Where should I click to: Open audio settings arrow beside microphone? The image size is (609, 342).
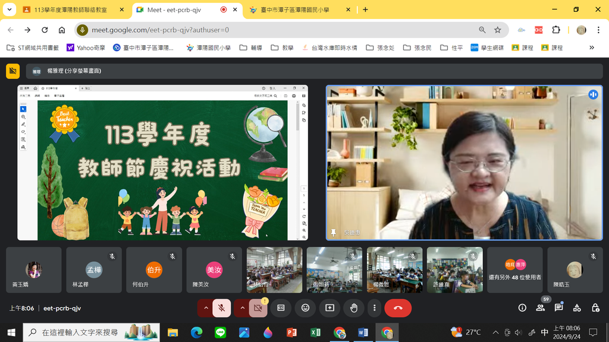point(206,308)
